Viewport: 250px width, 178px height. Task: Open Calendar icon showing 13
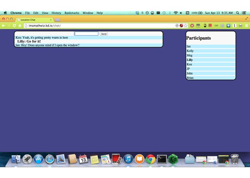tap(83, 159)
